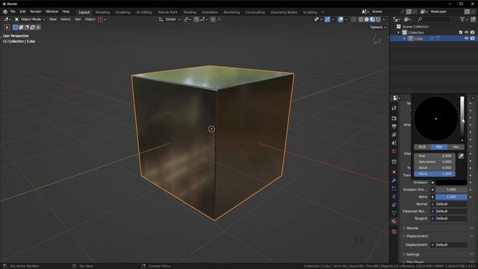Viewport: 478px width, 269px height.
Task: Toggle proportional editing icon
Action: pyautogui.click(x=213, y=19)
